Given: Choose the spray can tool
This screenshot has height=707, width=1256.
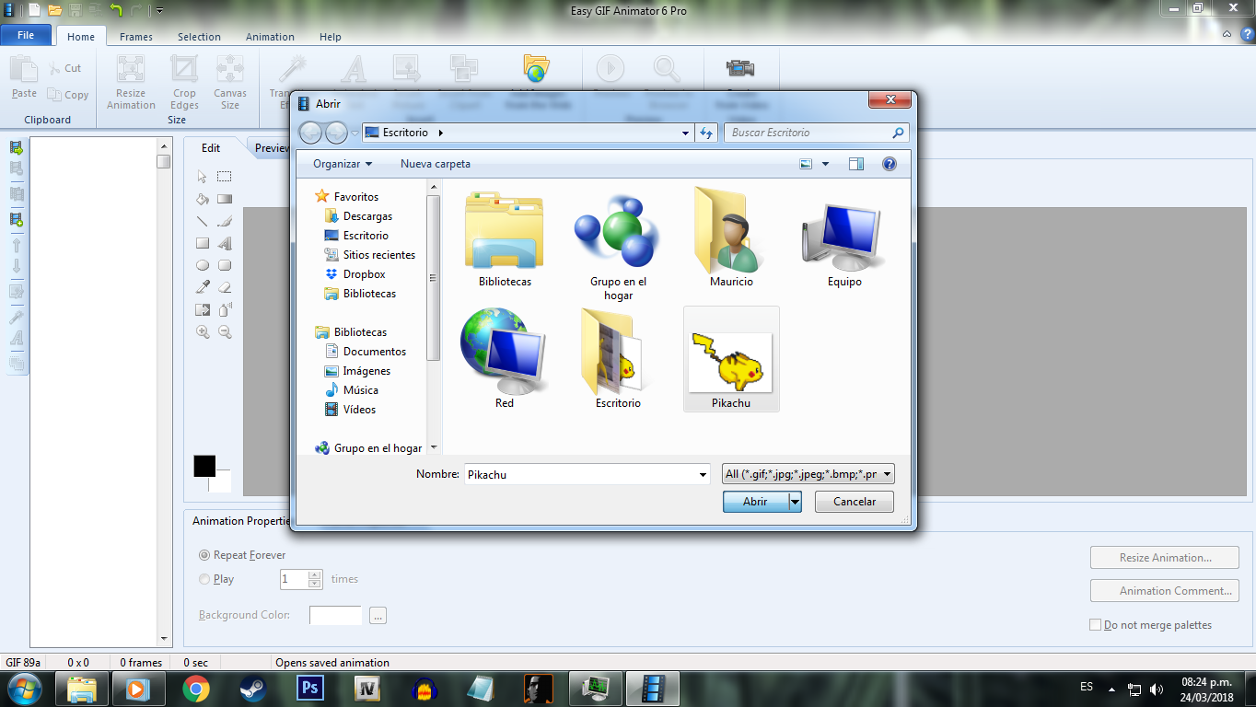Looking at the screenshot, I should pos(225,310).
